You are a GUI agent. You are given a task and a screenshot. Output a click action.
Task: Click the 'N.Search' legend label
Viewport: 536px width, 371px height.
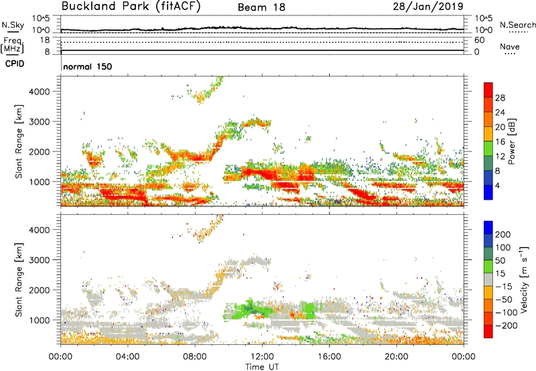(517, 25)
